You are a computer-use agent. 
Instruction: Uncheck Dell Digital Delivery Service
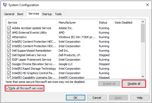click(9, 55)
